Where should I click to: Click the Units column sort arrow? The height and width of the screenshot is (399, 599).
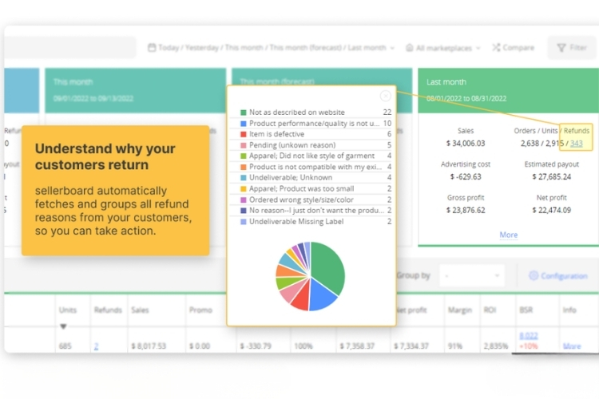[63, 326]
